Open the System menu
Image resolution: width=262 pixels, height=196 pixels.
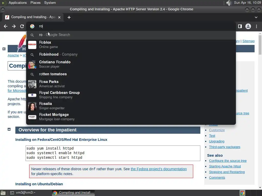50,3
